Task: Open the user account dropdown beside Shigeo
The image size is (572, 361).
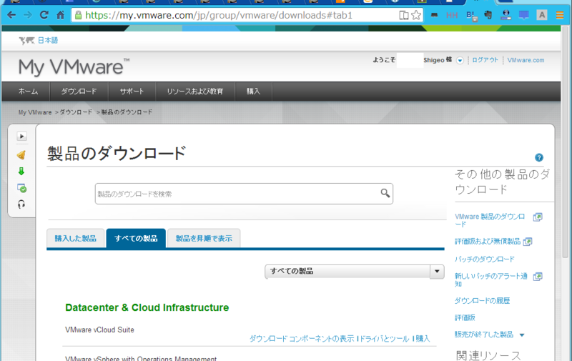Action: coord(460,61)
